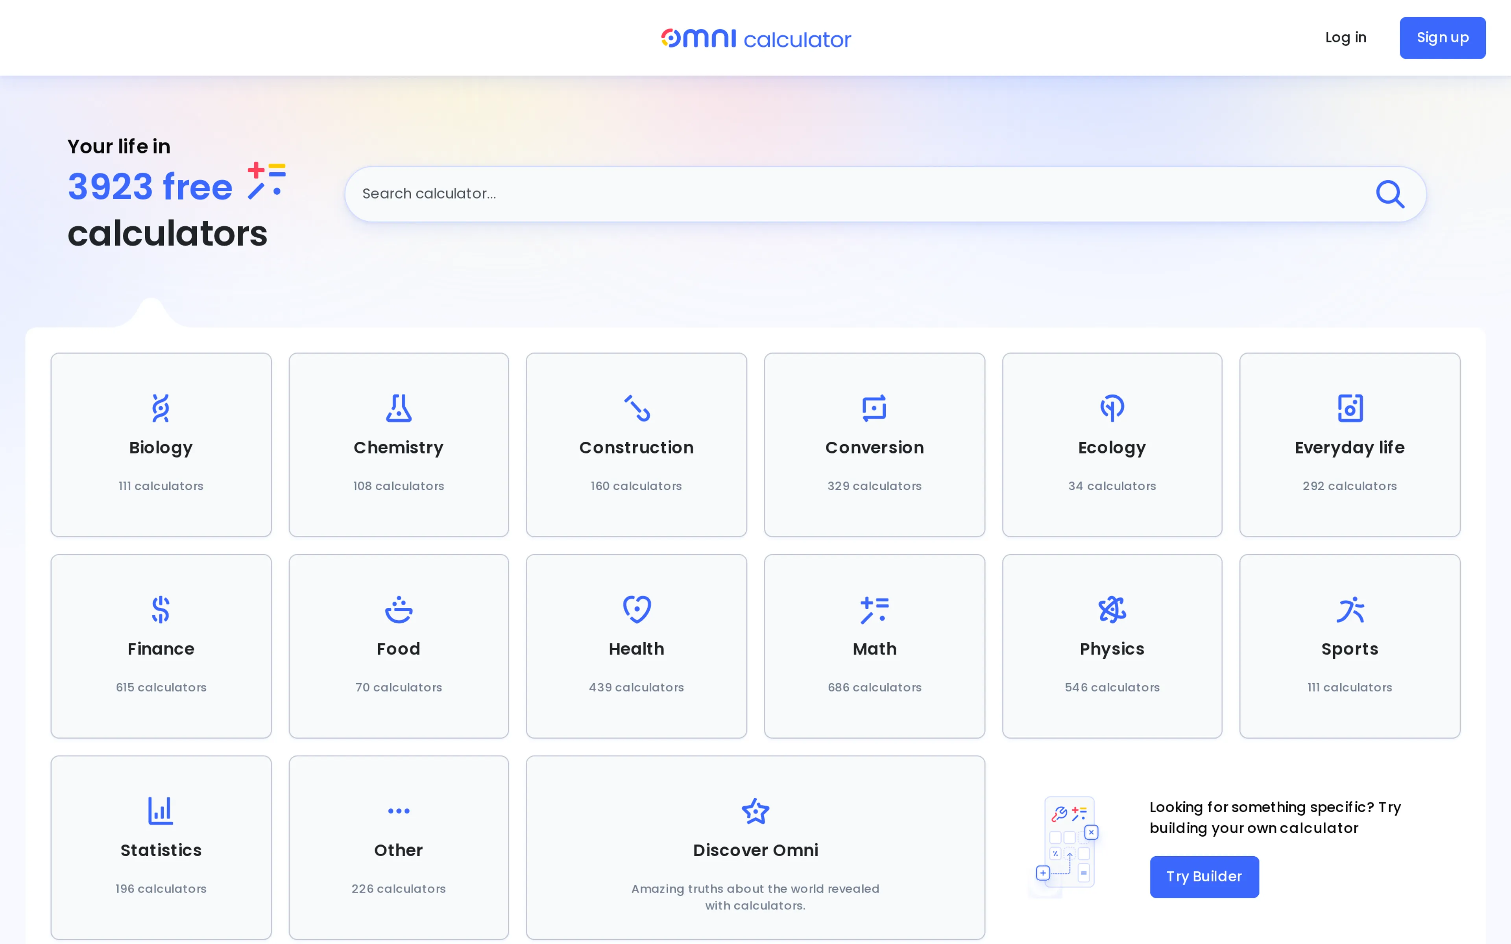Click the magnifying glass search icon
The width and height of the screenshot is (1511, 944).
[x=1390, y=194]
